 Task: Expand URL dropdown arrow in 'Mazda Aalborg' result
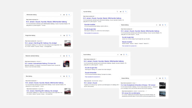click(x=133, y=29)
